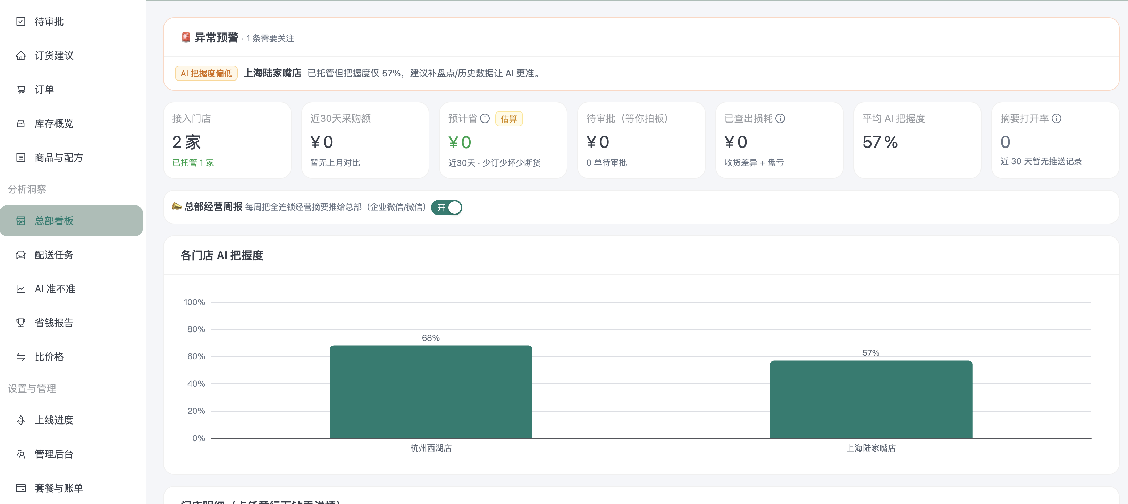Open the AI 准不准 page
Viewport: 1128px width, 504px height.
[71, 289]
